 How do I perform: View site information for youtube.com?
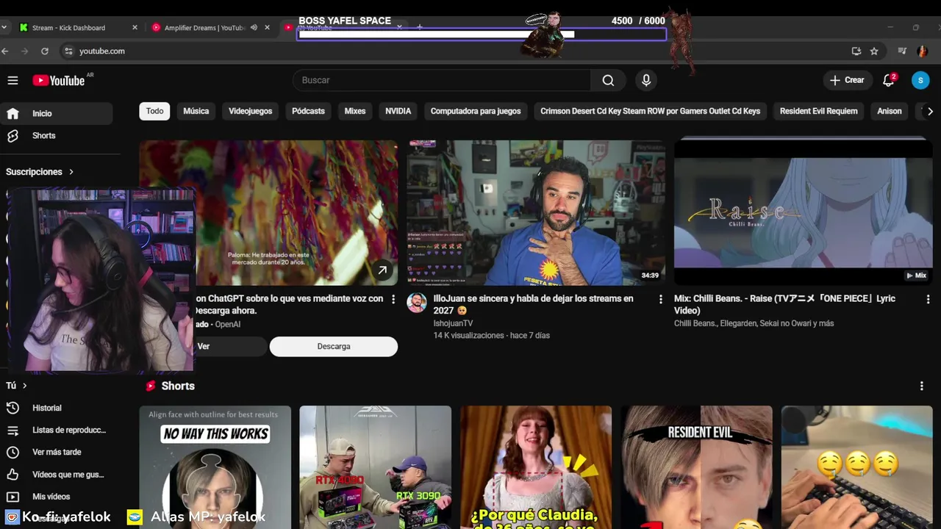tap(68, 51)
